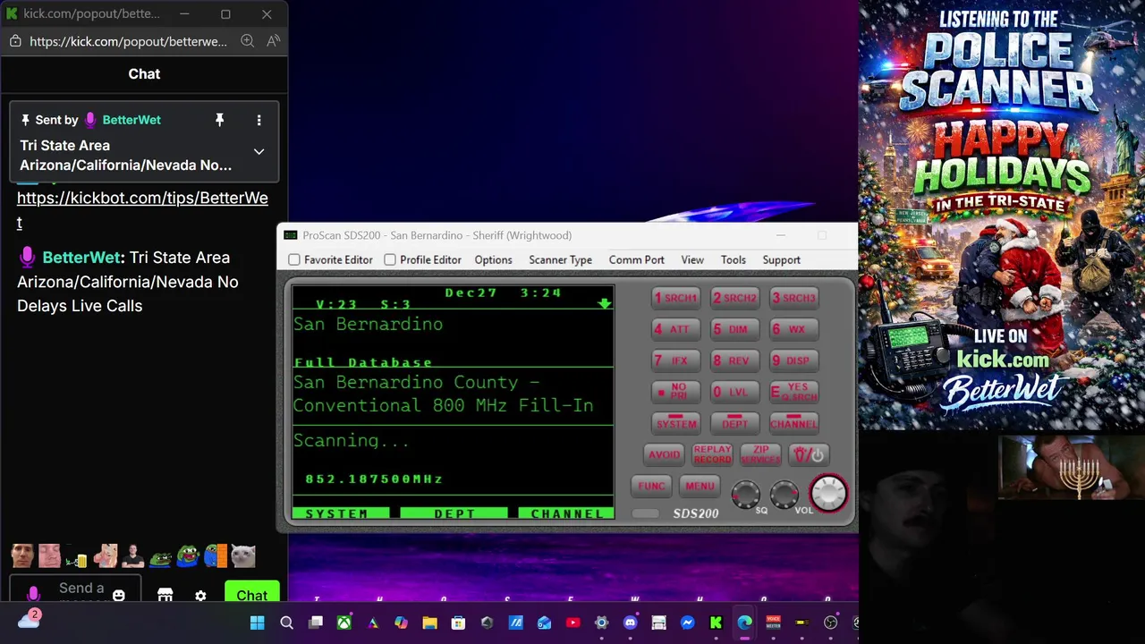Open taskbar Search
The width and height of the screenshot is (1145, 644).
pos(286,623)
